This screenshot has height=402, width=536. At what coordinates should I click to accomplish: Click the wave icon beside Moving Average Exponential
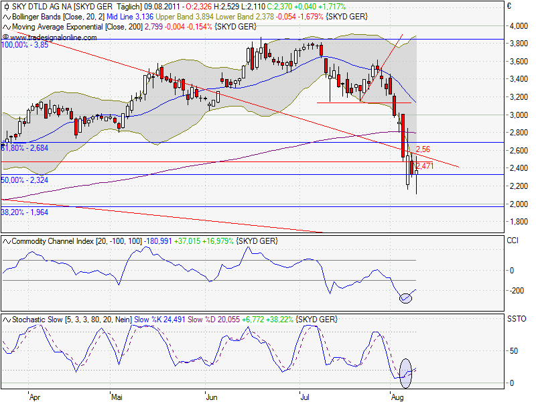(7, 27)
